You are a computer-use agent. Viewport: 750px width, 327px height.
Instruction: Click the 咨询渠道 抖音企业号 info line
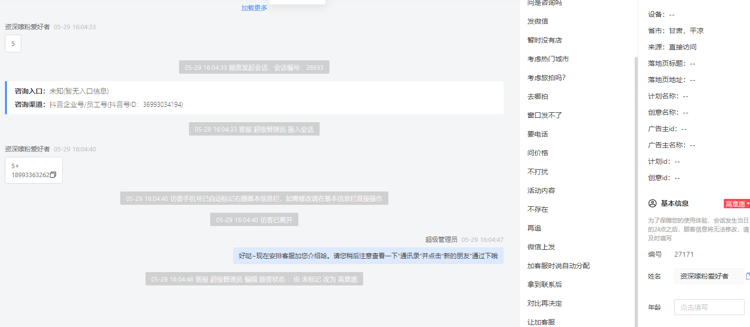click(99, 104)
